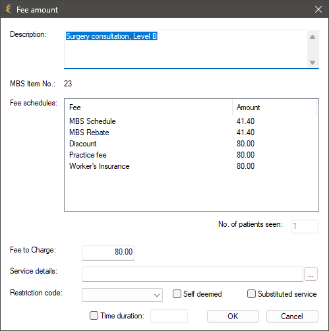Viewport: 329px width, 331px height.
Task: Select the MBS Rebate fee row
Action: click(191, 133)
